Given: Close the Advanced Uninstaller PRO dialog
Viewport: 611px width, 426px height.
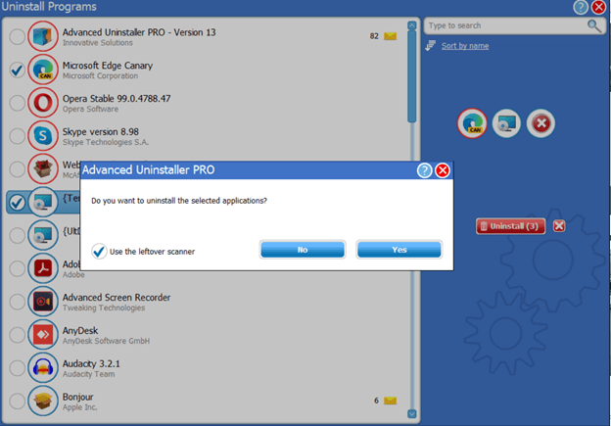Looking at the screenshot, I should point(443,170).
